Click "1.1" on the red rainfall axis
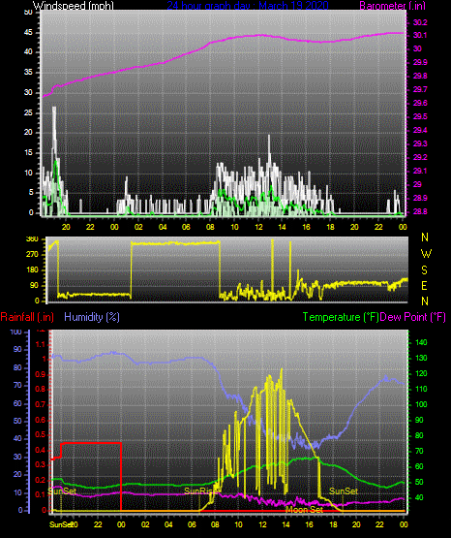 [41, 344]
